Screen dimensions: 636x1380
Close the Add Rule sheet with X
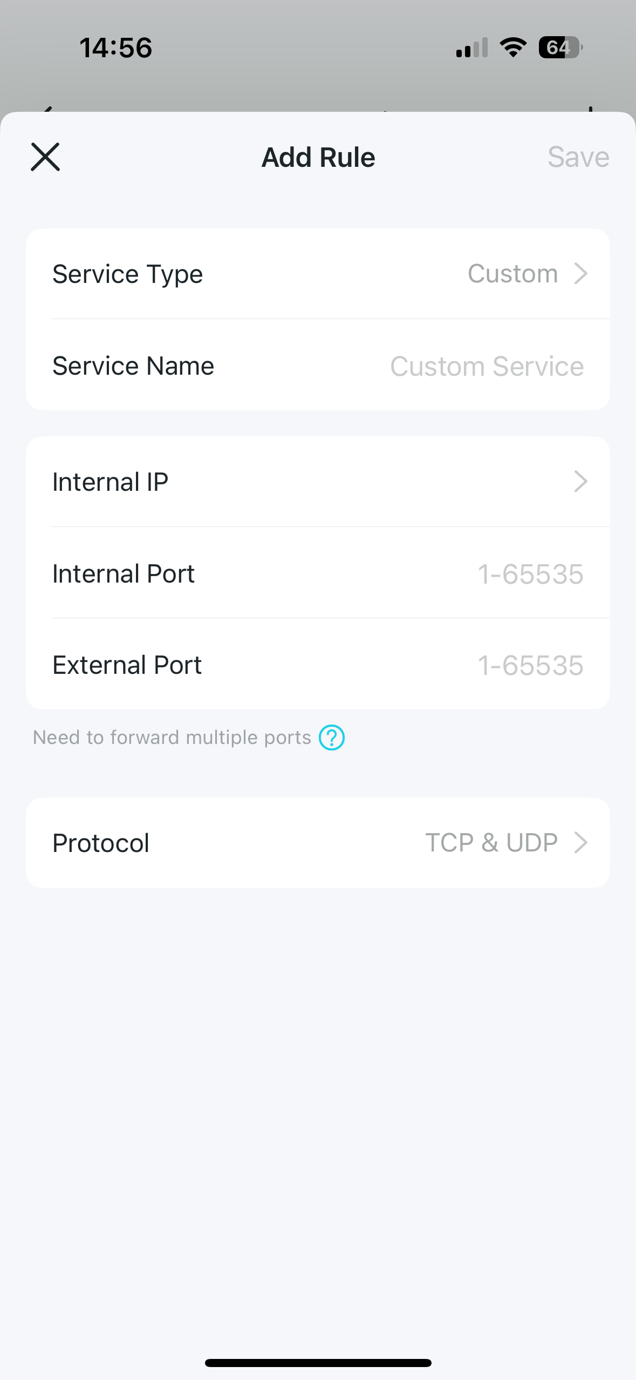tap(45, 157)
